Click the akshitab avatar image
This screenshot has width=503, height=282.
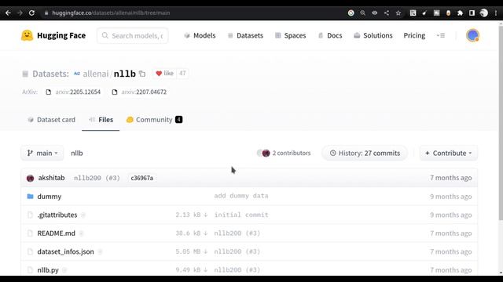coord(30,178)
